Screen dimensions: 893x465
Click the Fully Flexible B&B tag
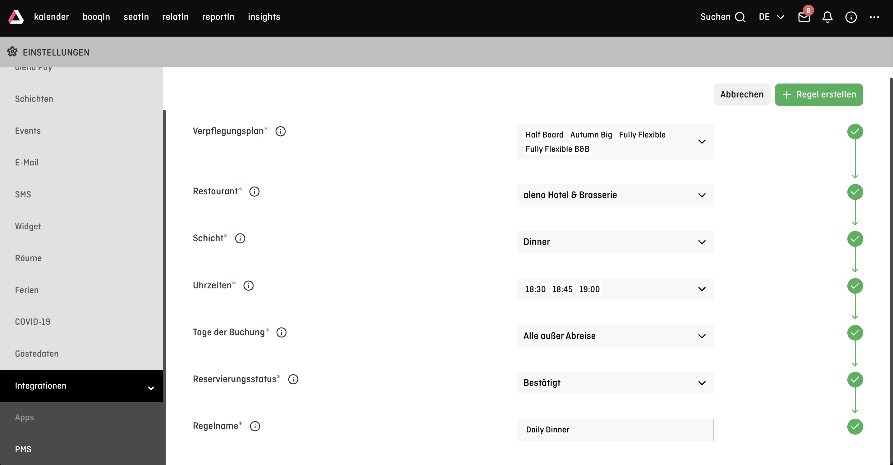(x=557, y=149)
